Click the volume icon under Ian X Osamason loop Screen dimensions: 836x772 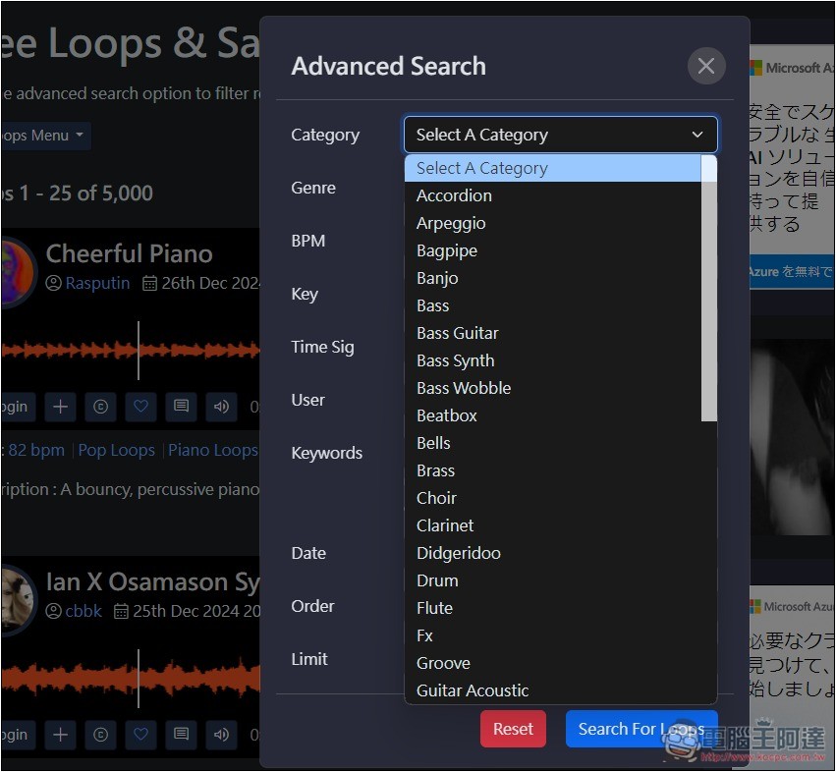[221, 735]
